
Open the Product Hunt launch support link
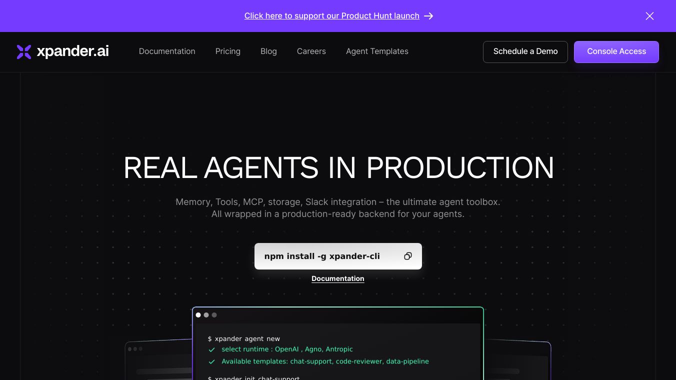point(332,16)
